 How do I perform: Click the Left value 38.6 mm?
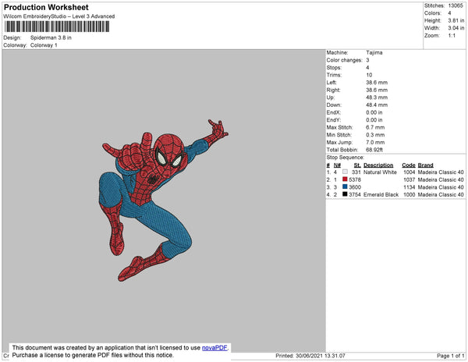click(377, 83)
